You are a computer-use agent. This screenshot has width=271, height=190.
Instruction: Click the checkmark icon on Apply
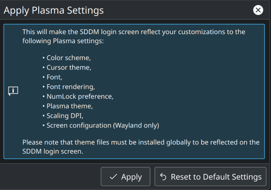[x=113, y=177]
